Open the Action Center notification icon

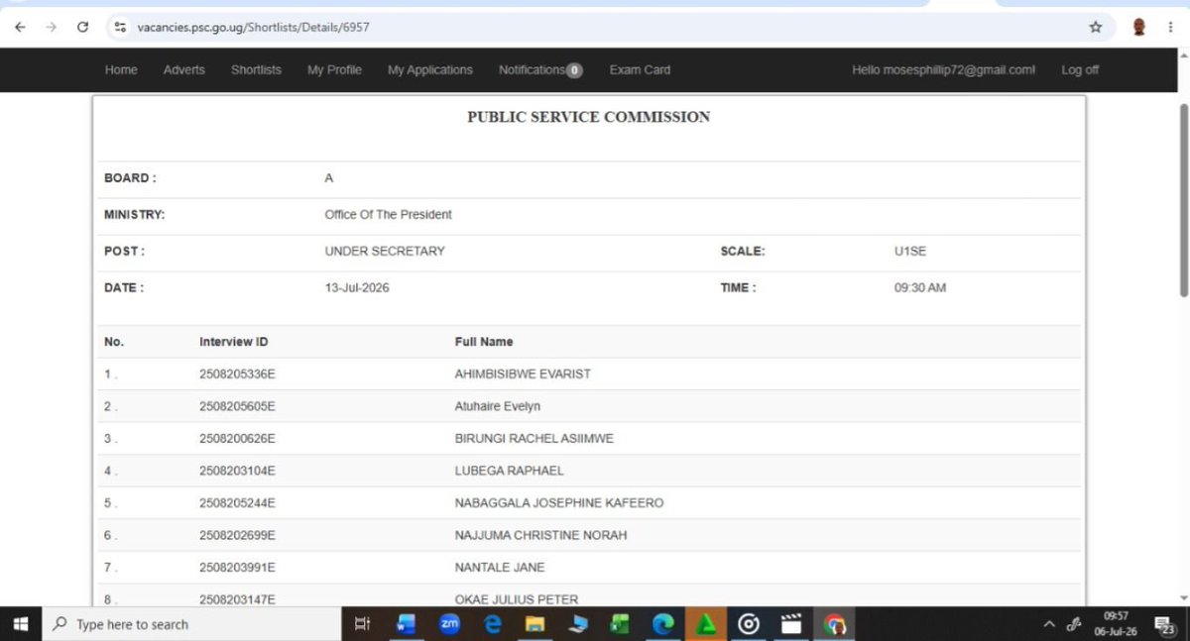click(1164, 624)
